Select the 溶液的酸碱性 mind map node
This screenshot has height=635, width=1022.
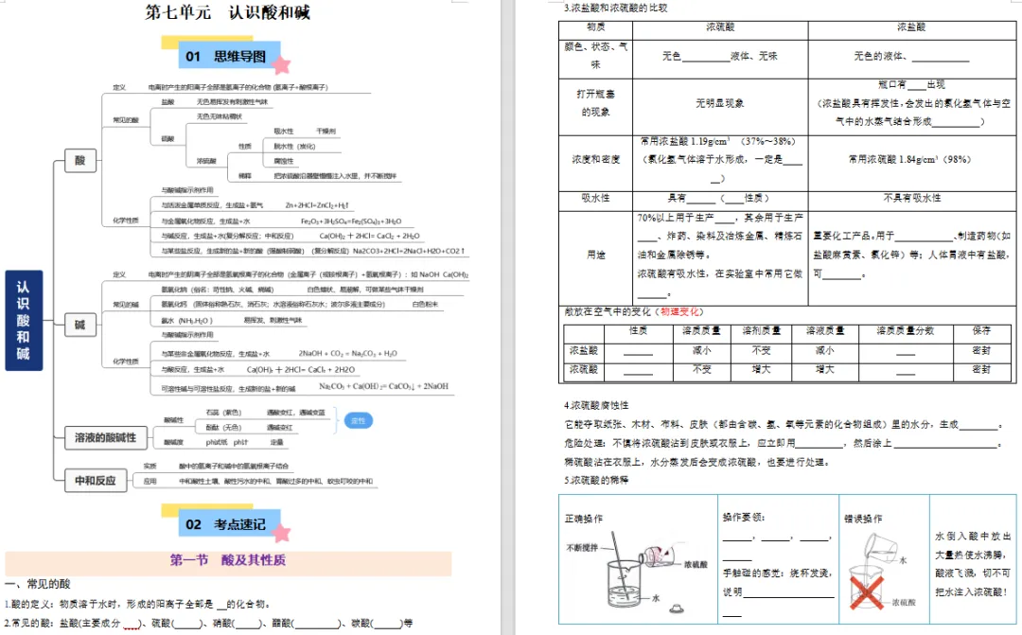[106, 437]
